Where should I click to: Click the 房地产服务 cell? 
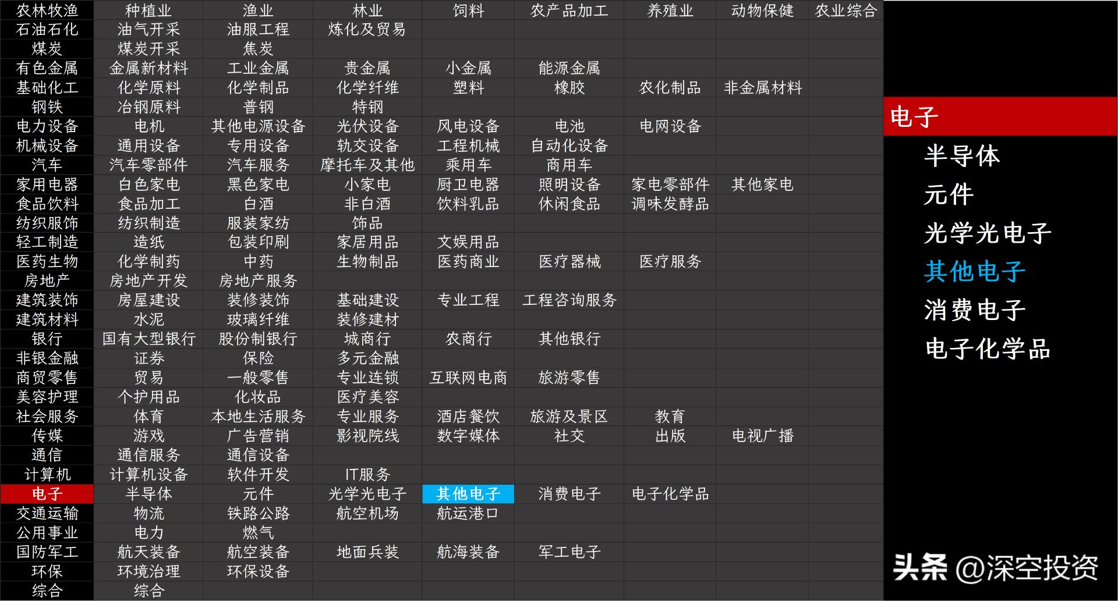(258, 281)
